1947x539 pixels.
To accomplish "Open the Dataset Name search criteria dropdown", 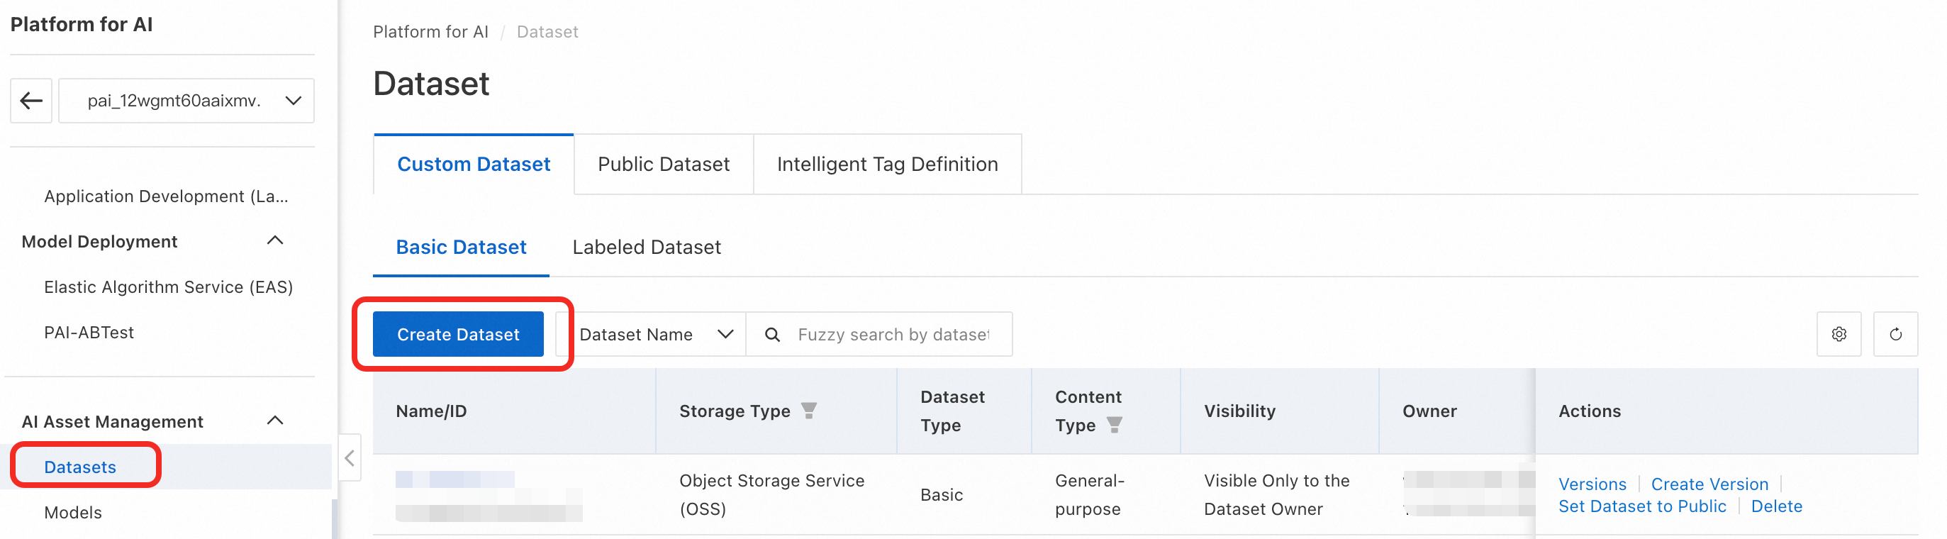I will [725, 333].
